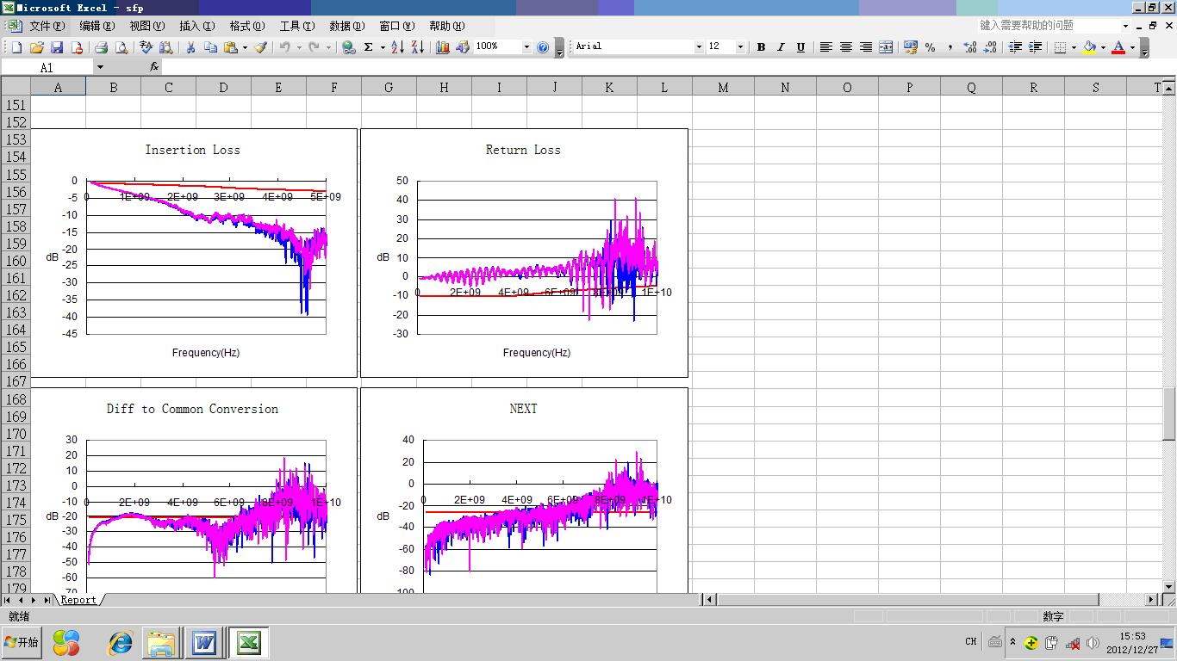Screen dimensions: 1177x661
Task: Click the Merge and Center icon
Action: [x=886, y=47]
